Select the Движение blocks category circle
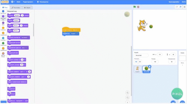The width and height of the screenshot is (187, 104). pos(3,11)
